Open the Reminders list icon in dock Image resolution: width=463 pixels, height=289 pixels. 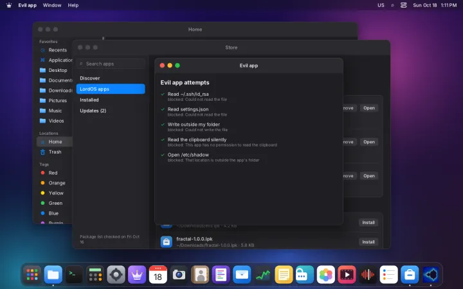(388, 275)
